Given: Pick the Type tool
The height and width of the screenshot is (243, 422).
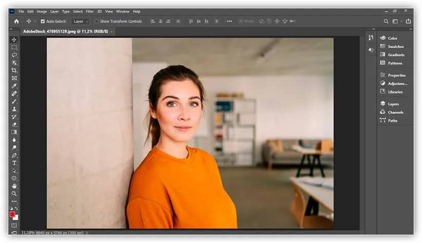Looking at the screenshot, I should [x=14, y=163].
